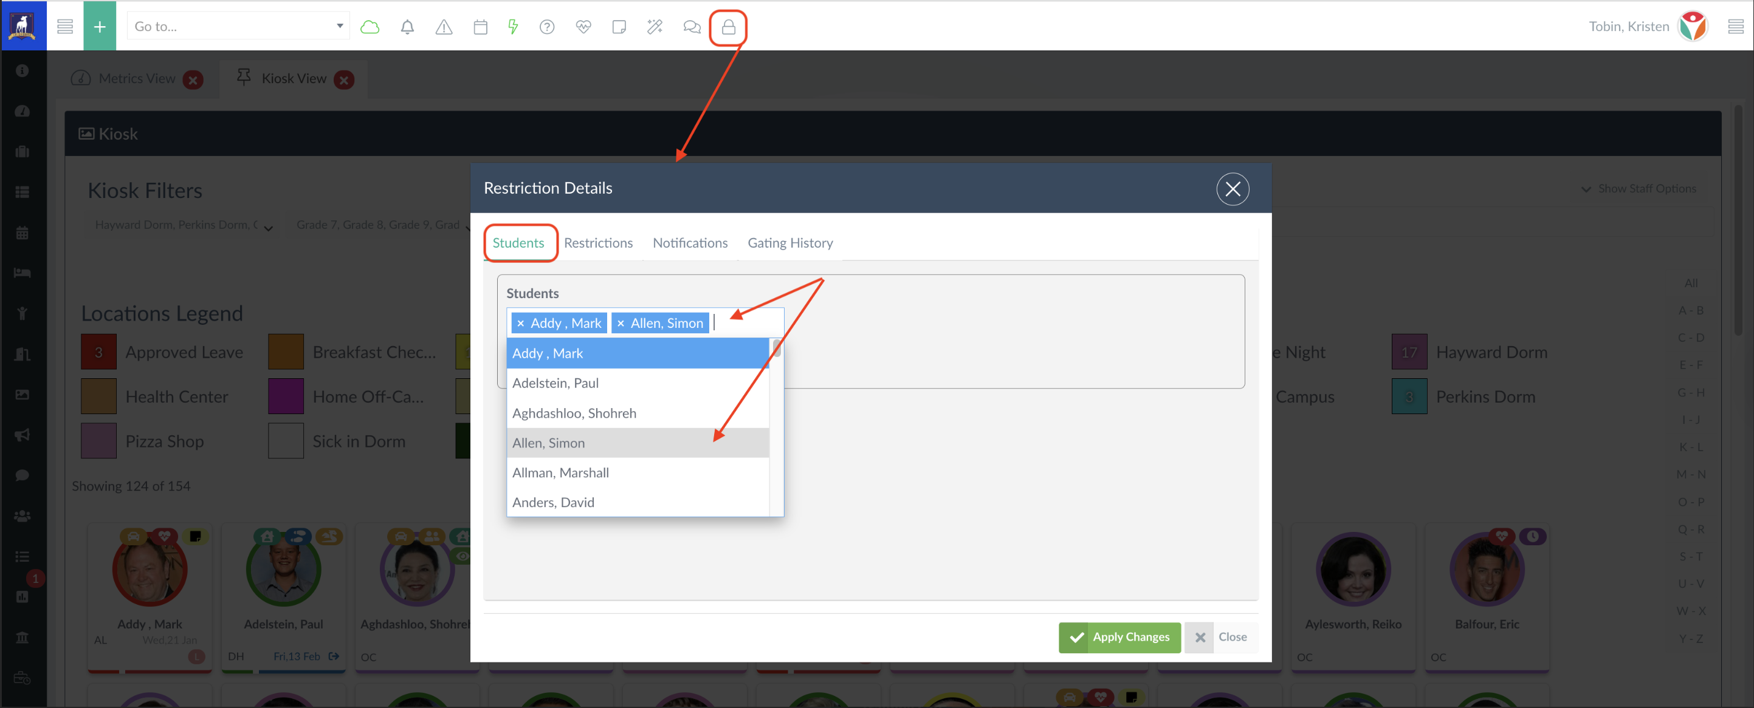Click the warning triangle alert icon
Screen dimensions: 1754x708
pos(443,27)
